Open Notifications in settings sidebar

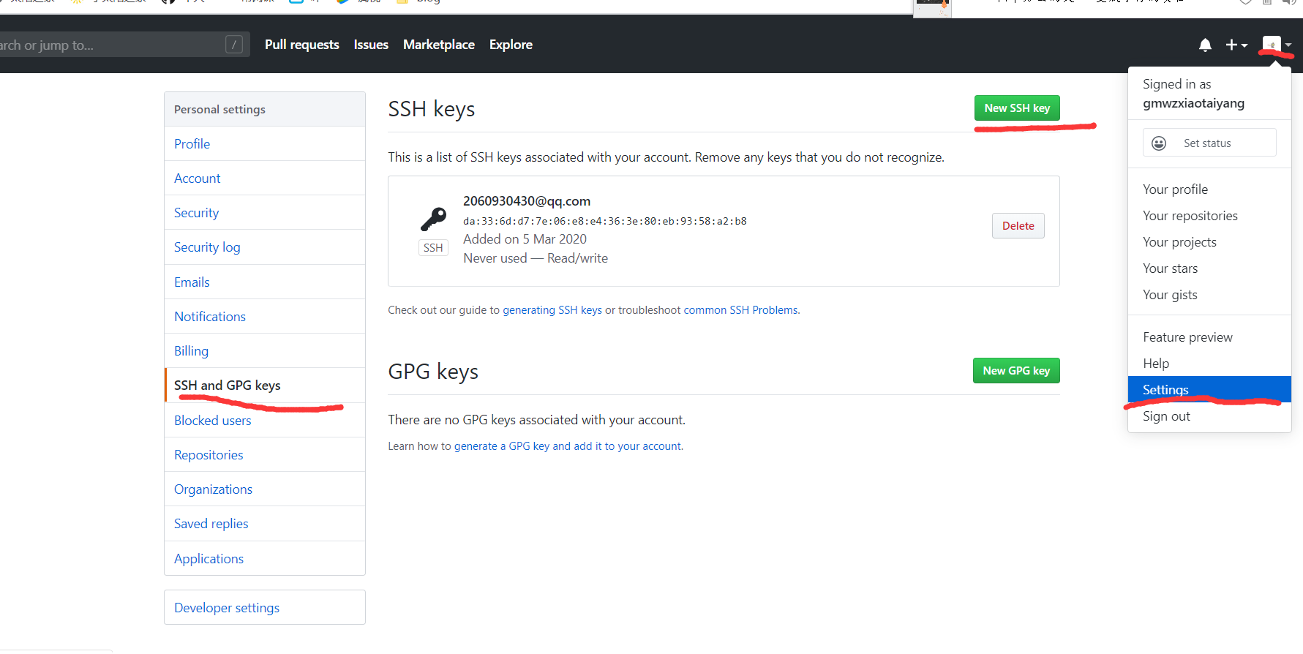(x=265, y=317)
